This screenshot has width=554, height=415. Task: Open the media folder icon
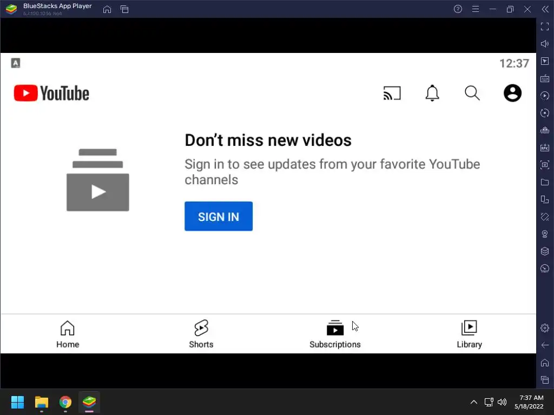coord(545,182)
